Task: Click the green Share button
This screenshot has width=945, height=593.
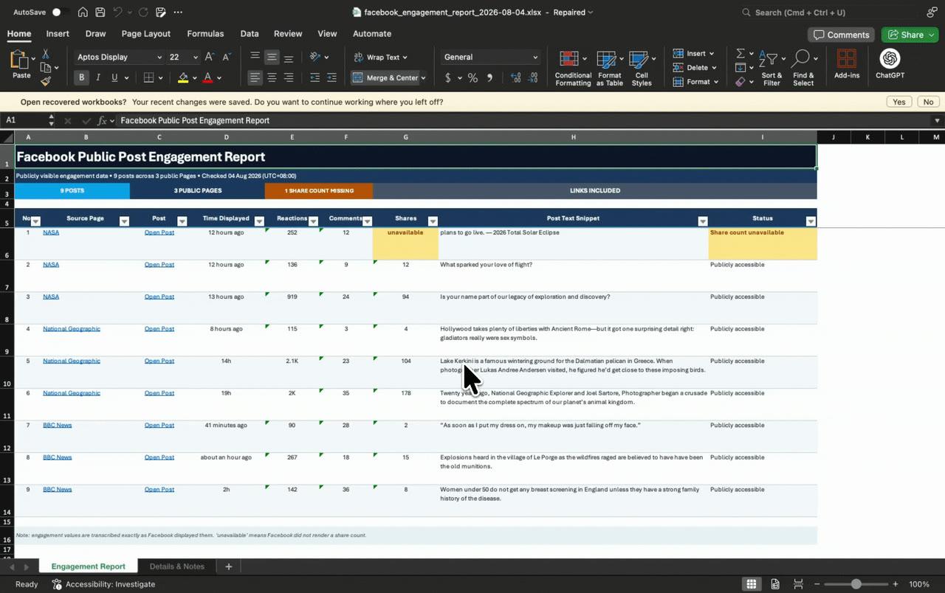Action: (x=910, y=35)
